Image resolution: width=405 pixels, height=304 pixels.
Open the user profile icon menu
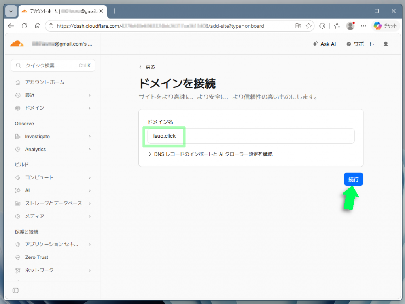click(x=386, y=44)
